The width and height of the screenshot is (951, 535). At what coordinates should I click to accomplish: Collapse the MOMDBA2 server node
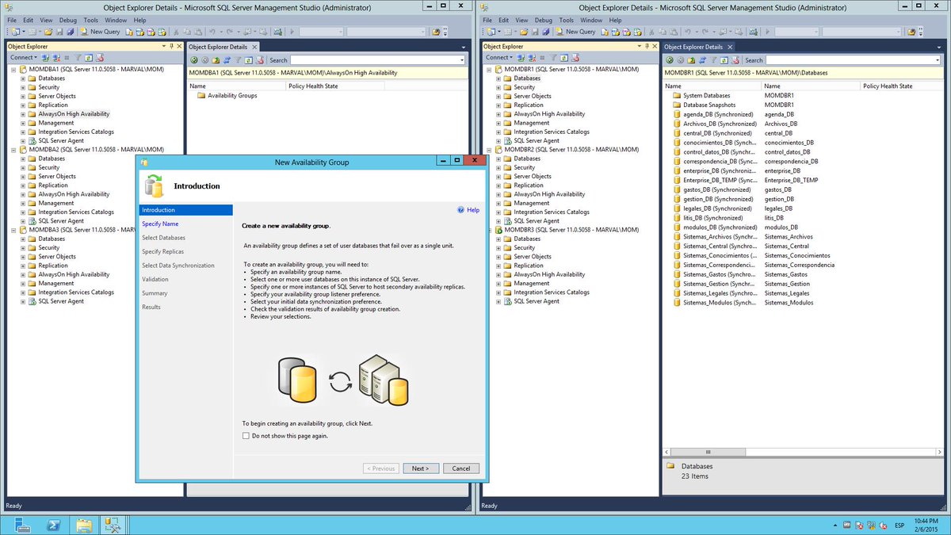[x=13, y=150]
